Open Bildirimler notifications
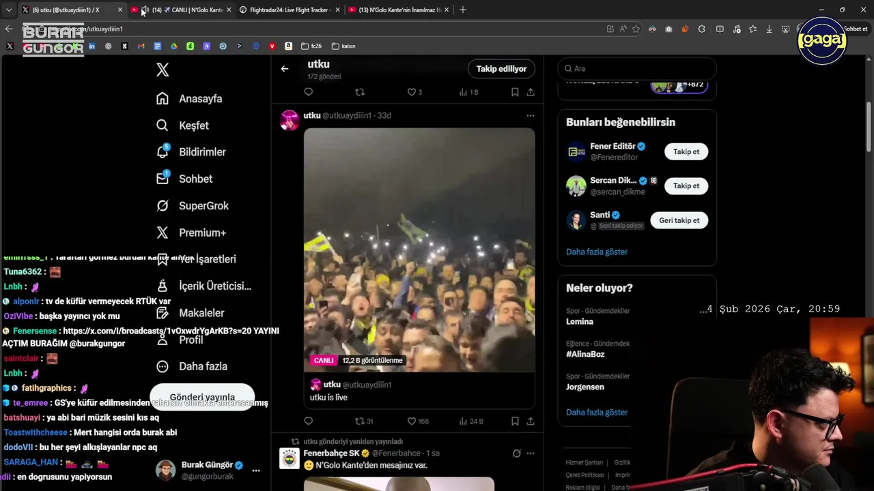The width and height of the screenshot is (874, 491). (x=191, y=152)
